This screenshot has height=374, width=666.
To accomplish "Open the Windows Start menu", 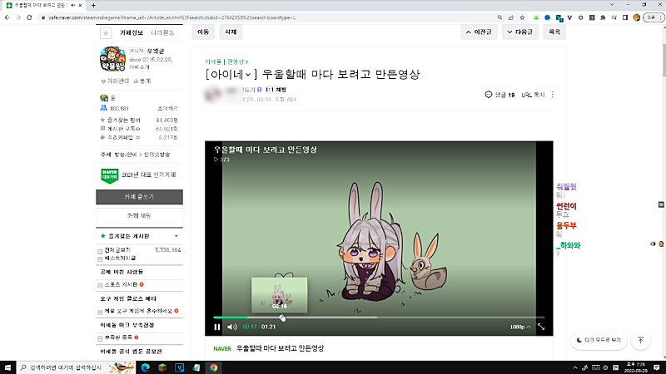I will [x=7, y=367].
